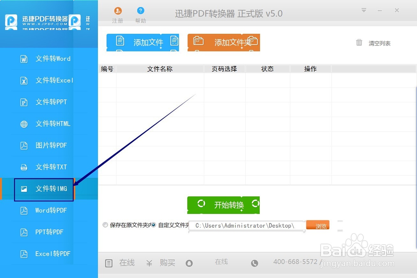Click the orange 添加文件夹 button

[224, 42]
